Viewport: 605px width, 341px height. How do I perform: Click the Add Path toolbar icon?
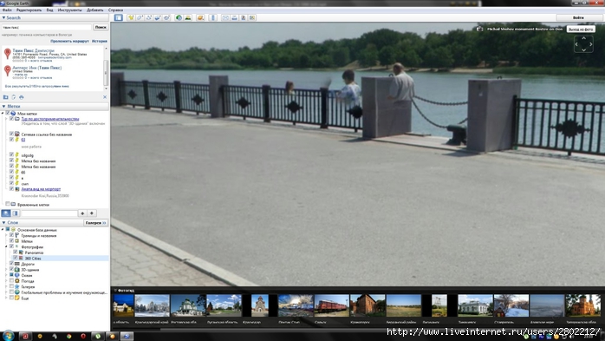pyautogui.click(x=149, y=17)
